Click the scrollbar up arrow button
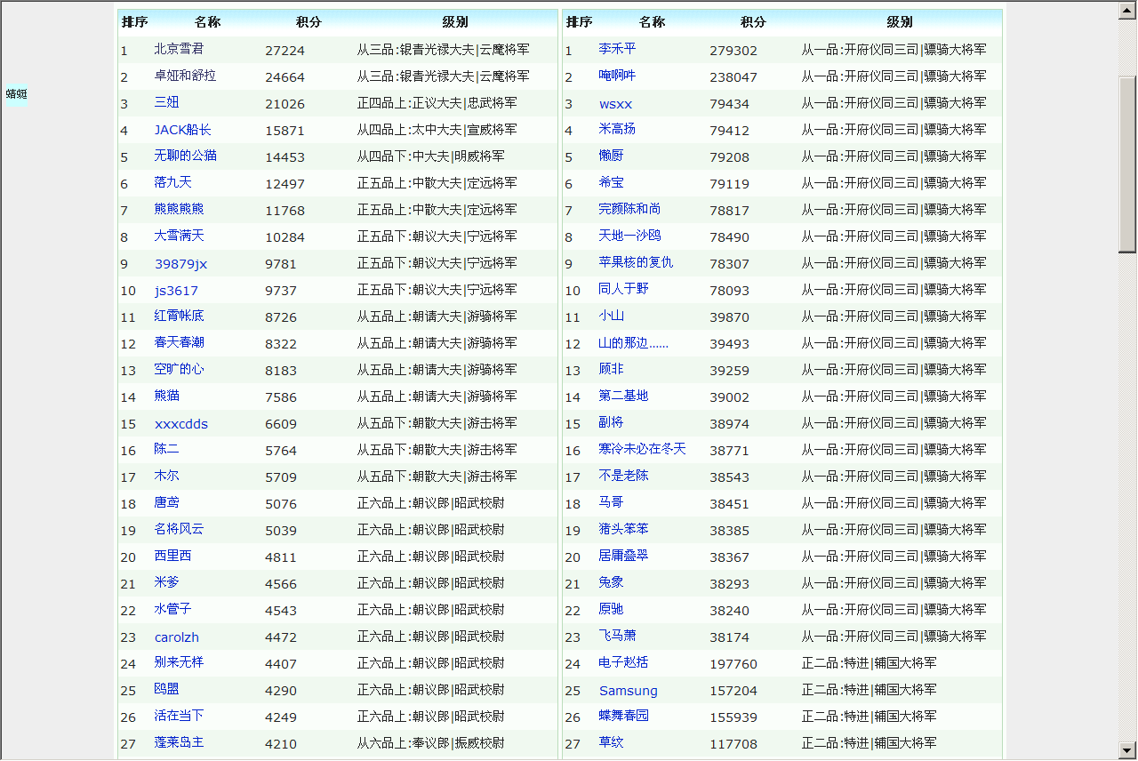1138x761 pixels. (x=1127, y=10)
